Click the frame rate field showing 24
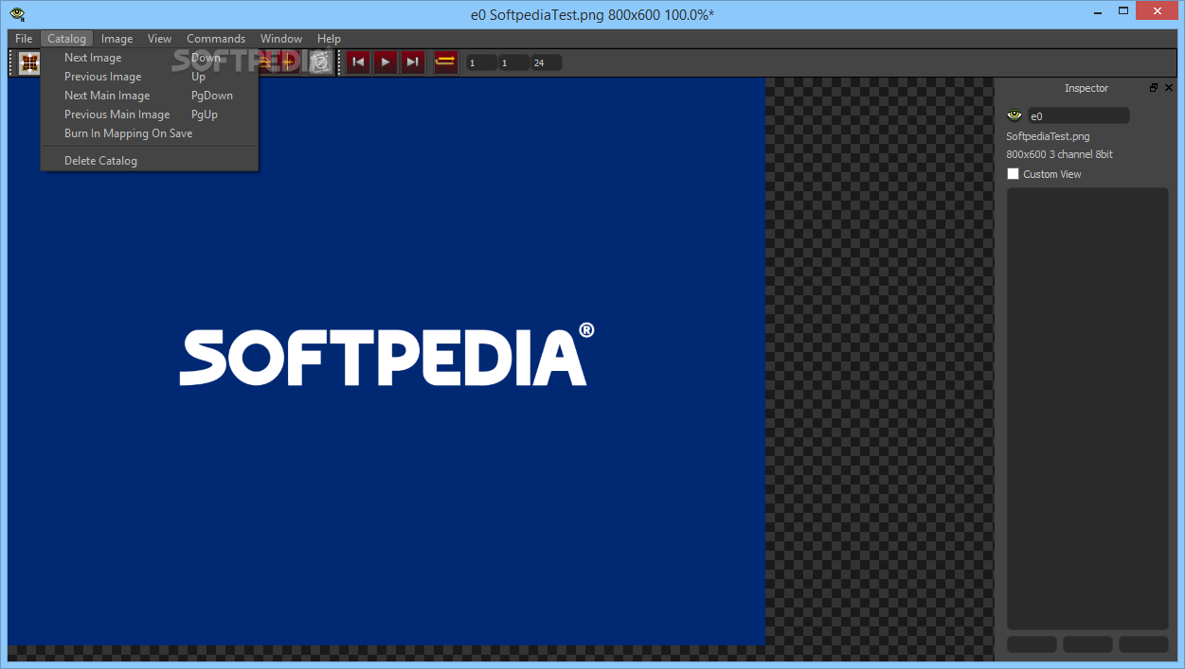This screenshot has width=1185, height=669. [x=547, y=63]
